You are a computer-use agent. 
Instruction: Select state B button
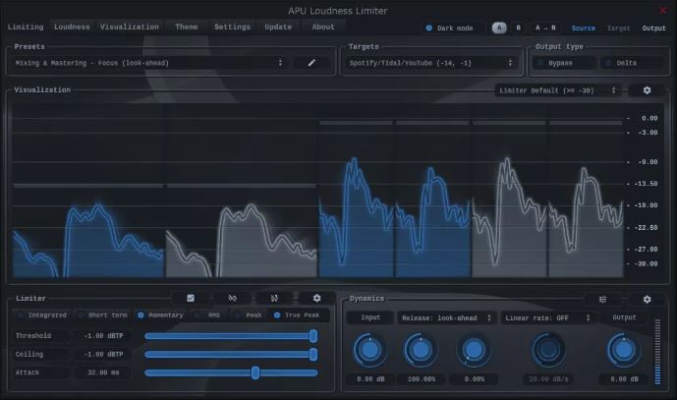[518, 28]
